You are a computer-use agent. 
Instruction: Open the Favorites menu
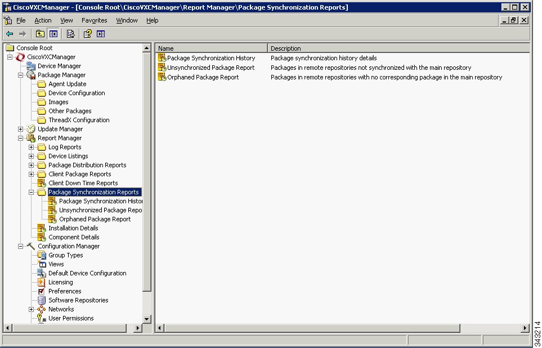(95, 20)
